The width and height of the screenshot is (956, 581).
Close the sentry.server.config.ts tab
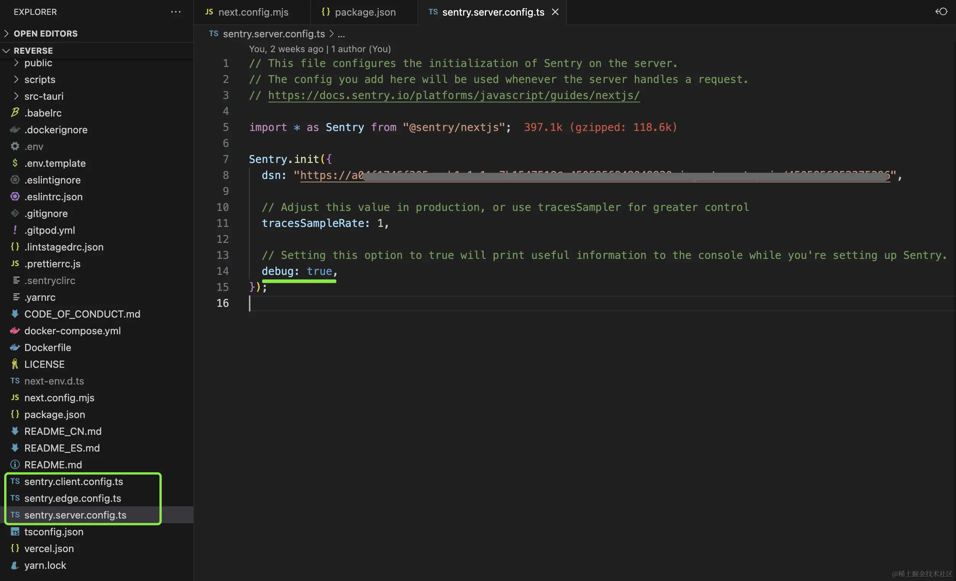pos(555,12)
